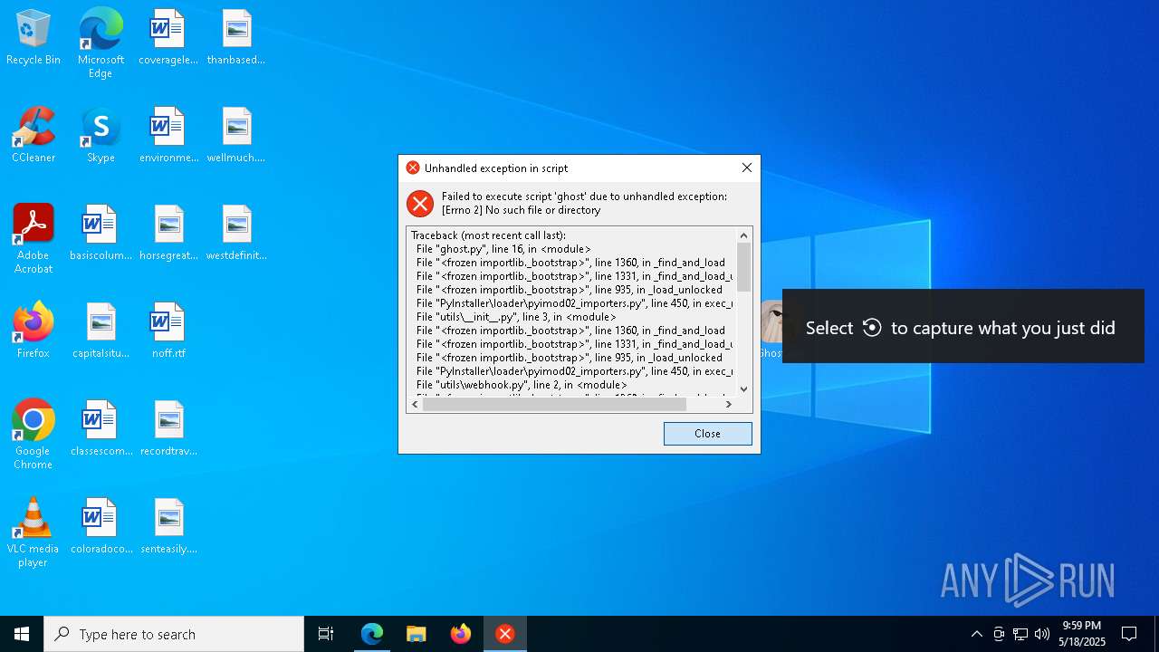Open the volume tray icon
1159x652 pixels.
pyautogui.click(x=1042, y=634)
